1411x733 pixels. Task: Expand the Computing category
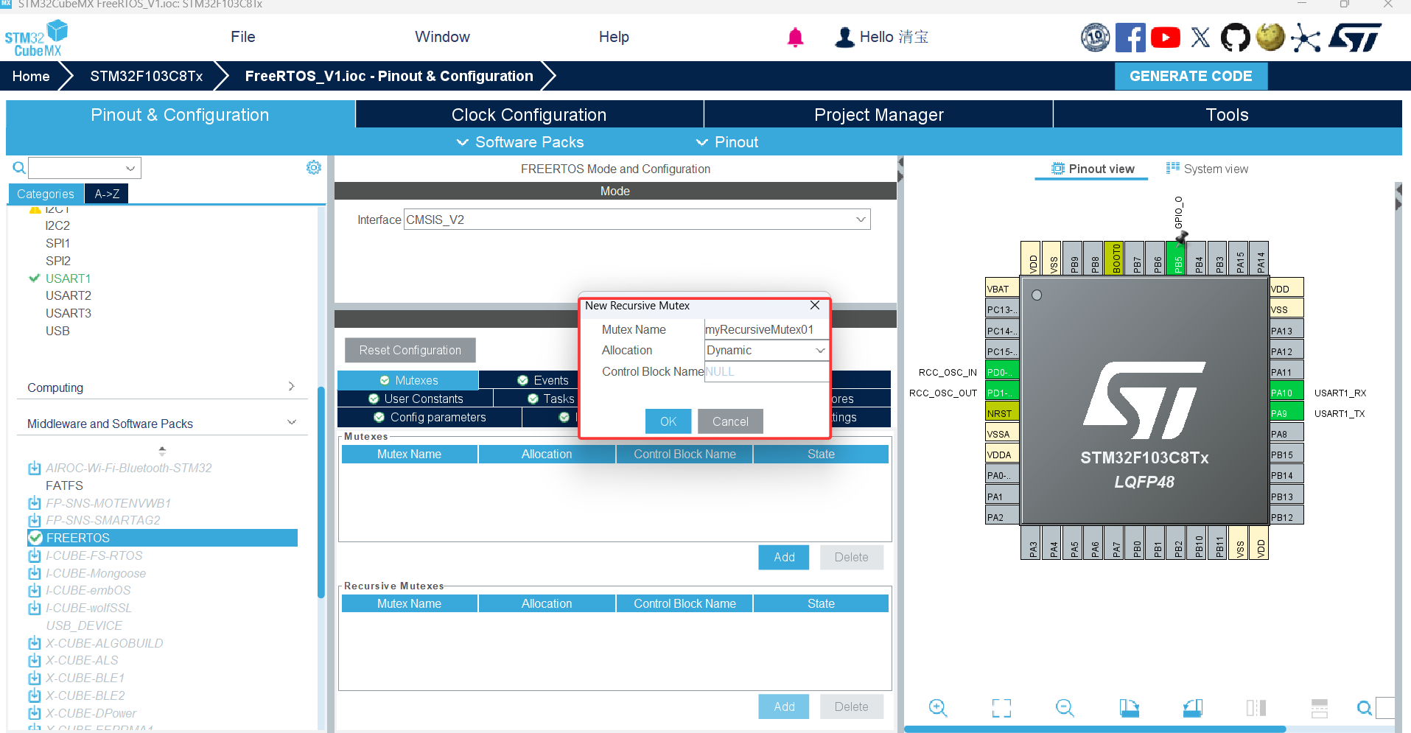tap(162, 387)
